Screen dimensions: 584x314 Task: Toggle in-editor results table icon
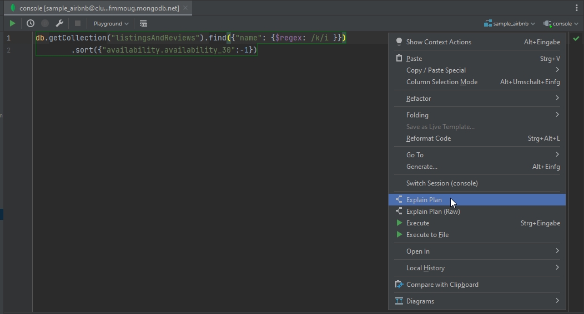143,23
